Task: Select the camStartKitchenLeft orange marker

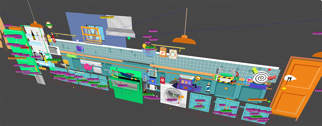Action: click(x=17, y=58)
